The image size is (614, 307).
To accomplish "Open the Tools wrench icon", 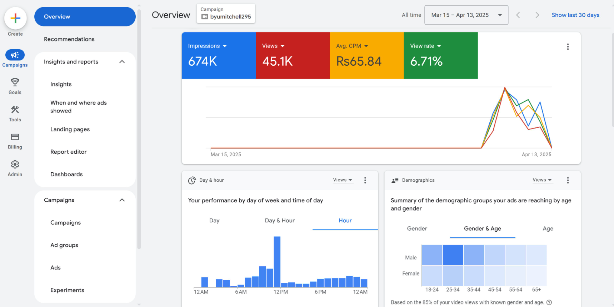I will tap(15, 110).
